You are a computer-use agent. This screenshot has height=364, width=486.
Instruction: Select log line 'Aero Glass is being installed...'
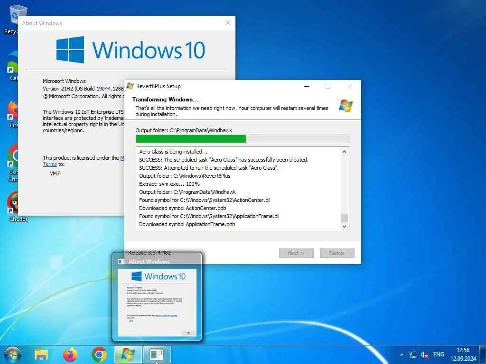(x=173, y=152)
